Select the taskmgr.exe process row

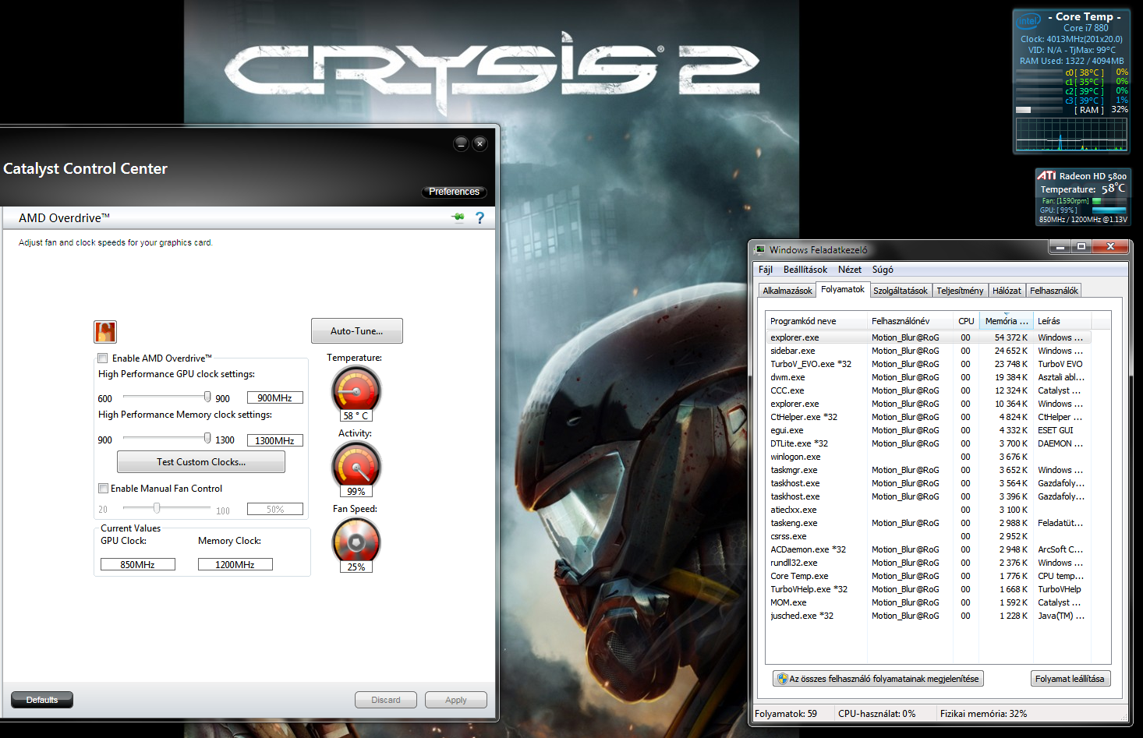coord(929,470)
